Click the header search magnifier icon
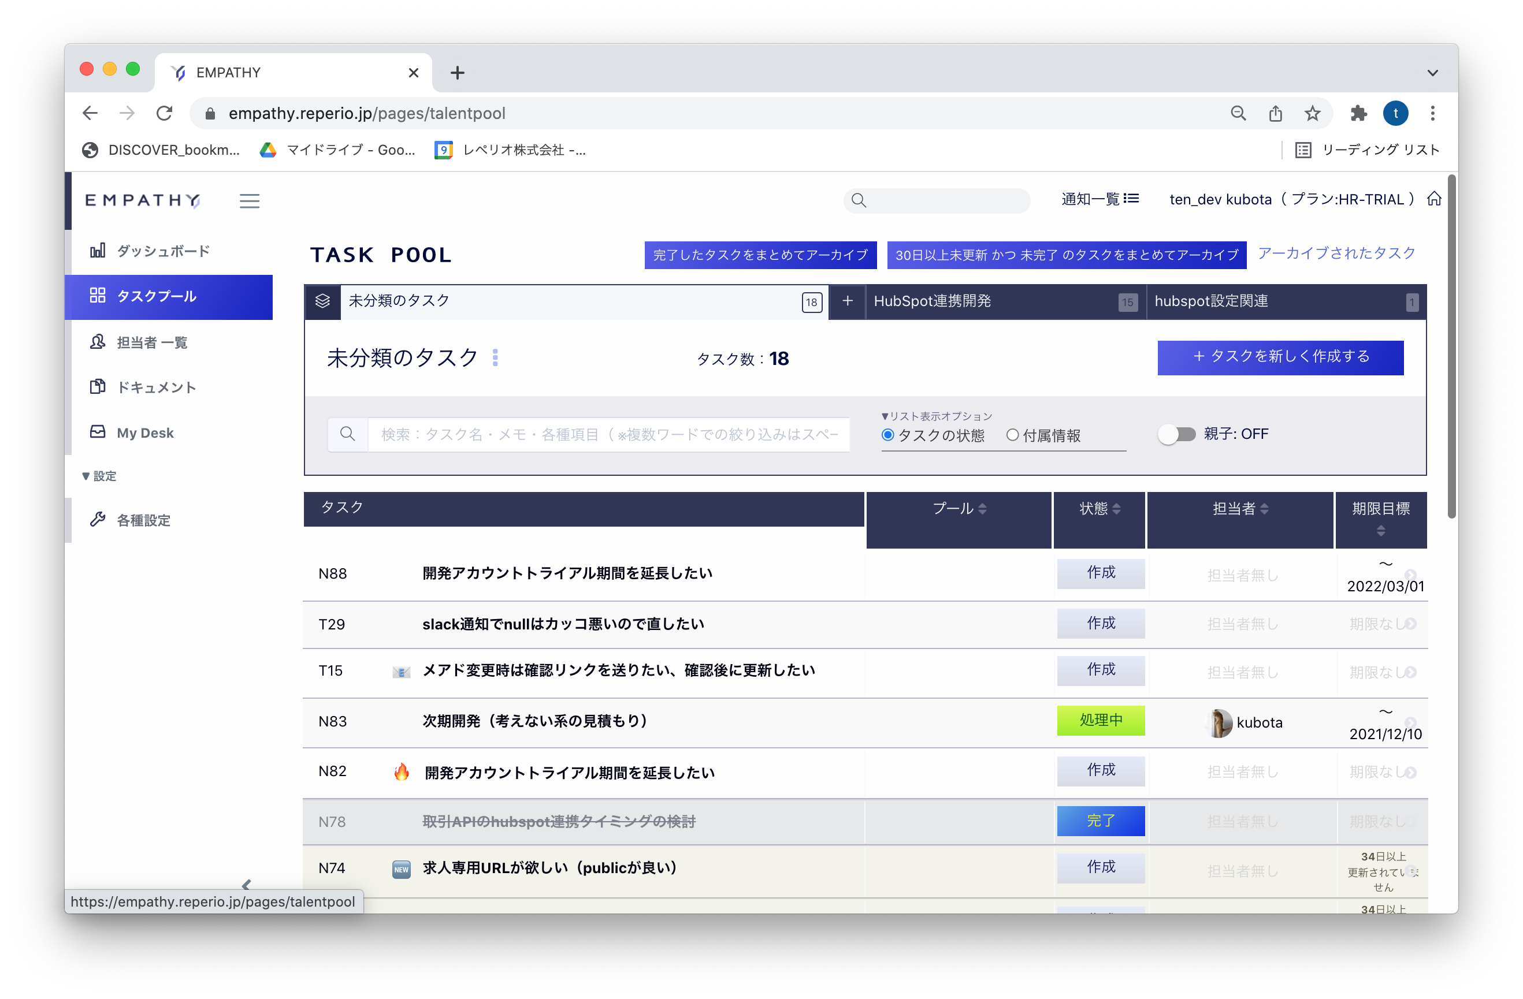The height and width of the screenshot is (999, 1523). click(x=858, y=200)
